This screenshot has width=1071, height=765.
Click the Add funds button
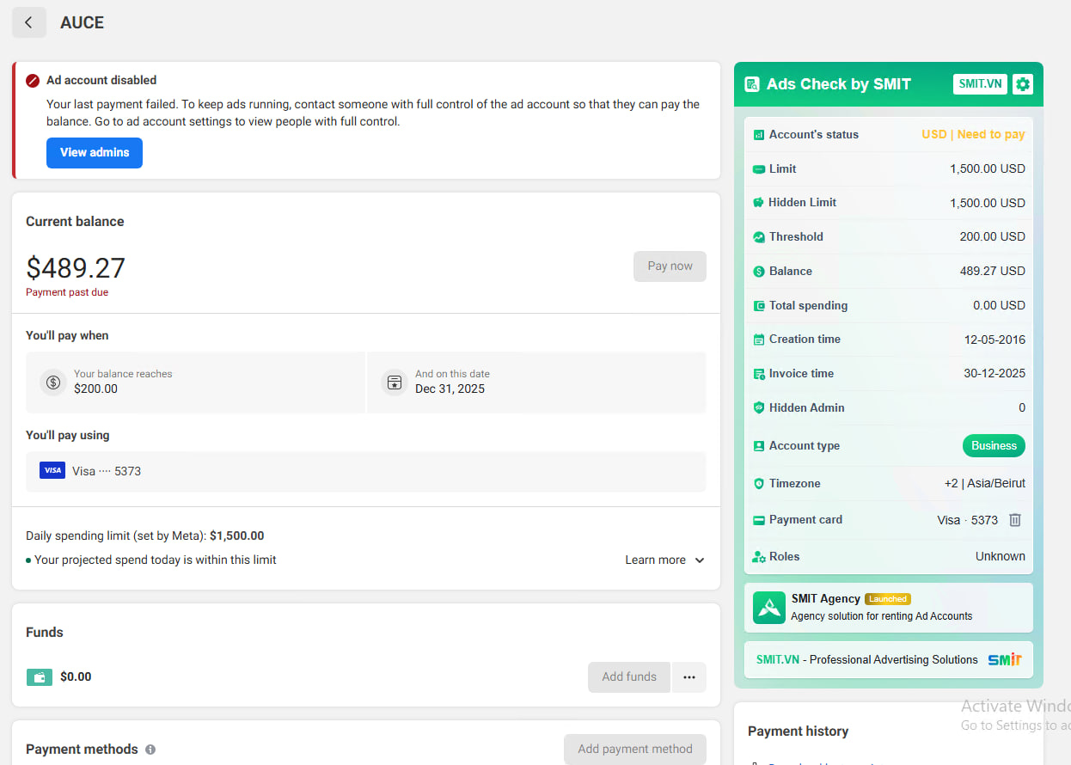click(628, 677)
